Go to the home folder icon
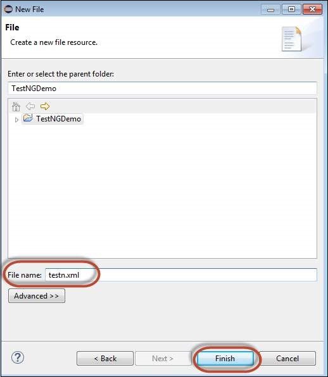This screenshot has height=377, width=328. (16, 106)
